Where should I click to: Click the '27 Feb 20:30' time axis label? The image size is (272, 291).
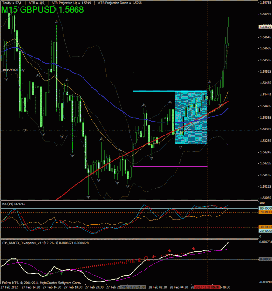tap(94, 287)
